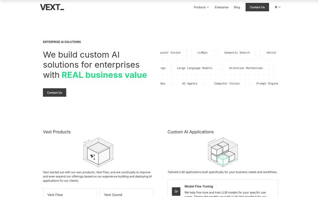Click Contact Us in the header
This screenshot has width=318, height=197.
[x=257, y=7]
